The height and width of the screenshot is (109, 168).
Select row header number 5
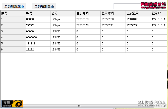[13, 43]
